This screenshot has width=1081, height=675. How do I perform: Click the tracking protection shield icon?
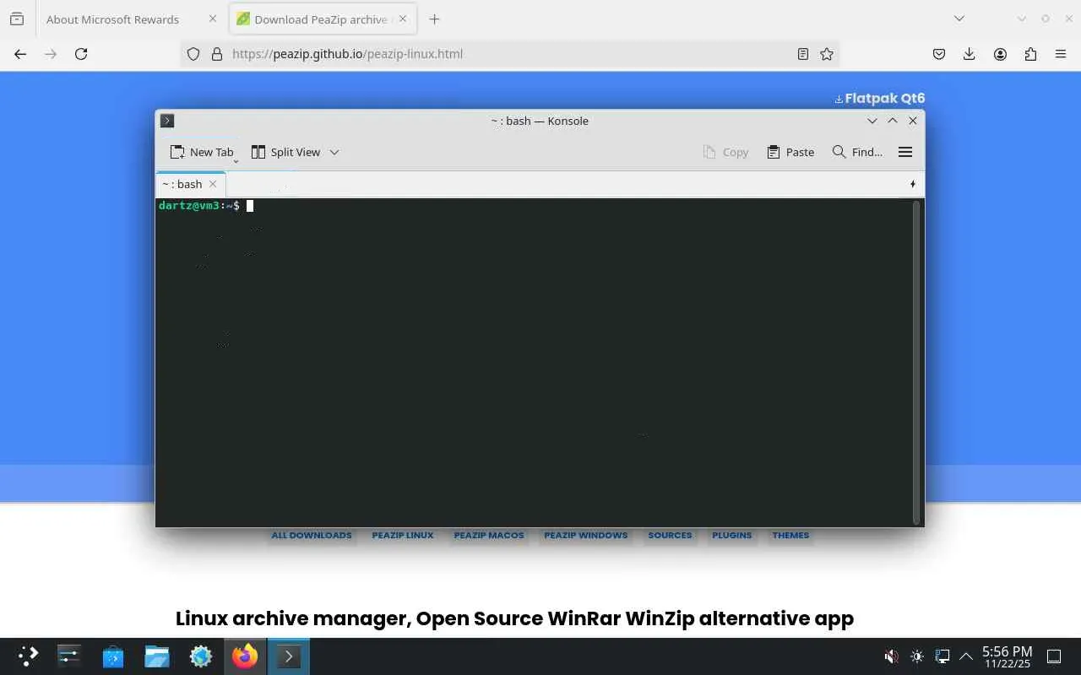click(193, 54)
